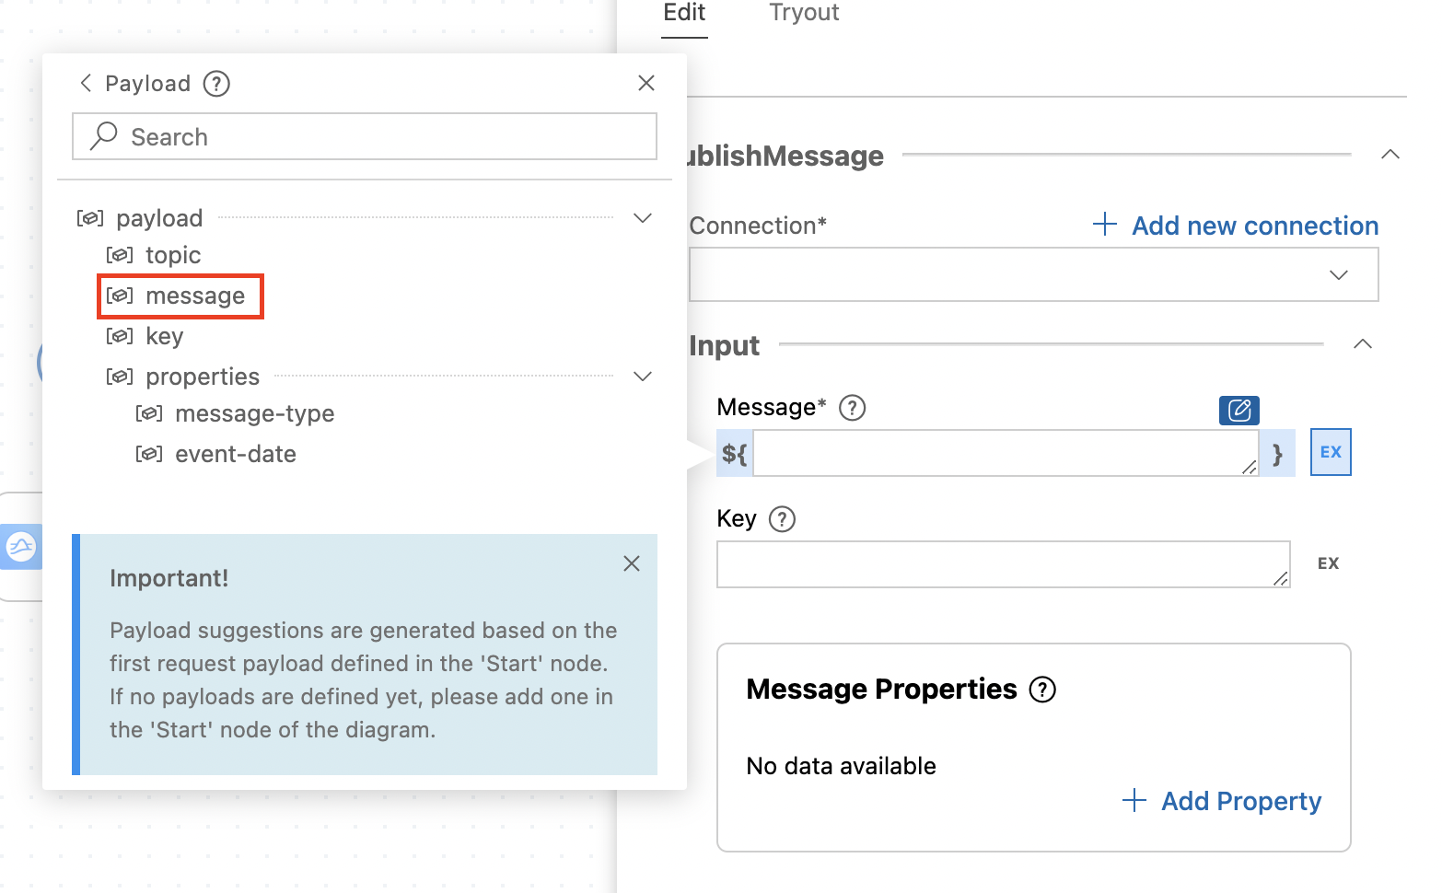Go back using the Payload back chevron
Viewport: 1442px width, 893px height.
click(86, 84)
